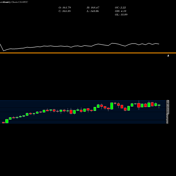Click the OC: 2.22 reading
The height and width of the screenshot is (176, 176).
coord(120,8)
